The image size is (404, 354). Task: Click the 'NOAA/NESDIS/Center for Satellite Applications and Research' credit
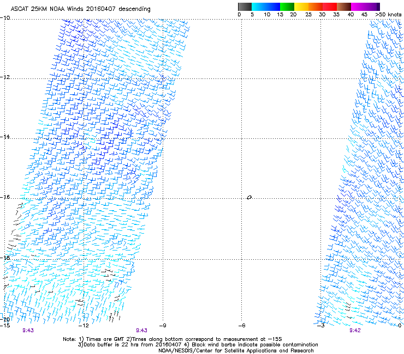click(x=236, y=351)
